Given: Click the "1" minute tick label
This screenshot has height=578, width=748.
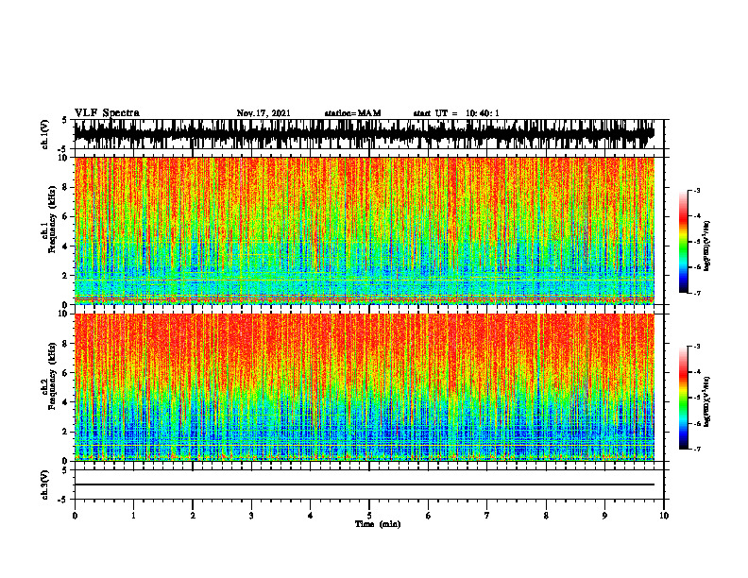Looking at the screenshot, I should [133, 516].
